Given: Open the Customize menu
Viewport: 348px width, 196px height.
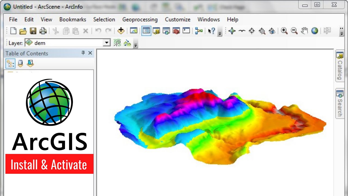Looking at the screenshot, I should [x=178, y=20].
